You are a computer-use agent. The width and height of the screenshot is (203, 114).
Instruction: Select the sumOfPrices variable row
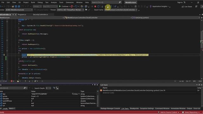point(49,101)
